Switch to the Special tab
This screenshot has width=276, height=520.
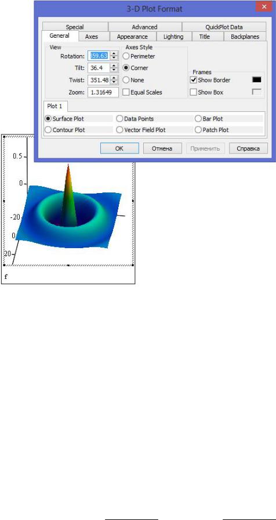click(75, 27)
